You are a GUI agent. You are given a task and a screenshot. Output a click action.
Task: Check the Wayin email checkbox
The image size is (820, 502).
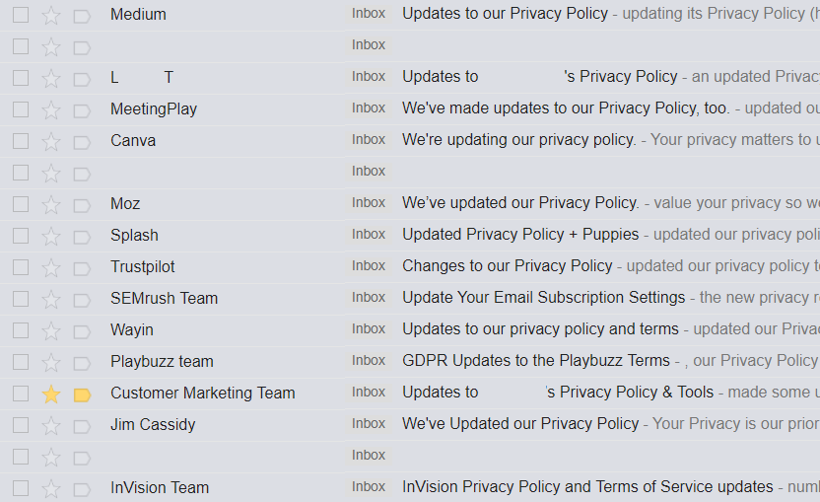coord(21,330)
